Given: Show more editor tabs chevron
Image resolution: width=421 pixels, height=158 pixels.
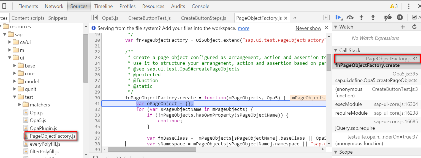Looking at the screenshot, I should point(295,18).
